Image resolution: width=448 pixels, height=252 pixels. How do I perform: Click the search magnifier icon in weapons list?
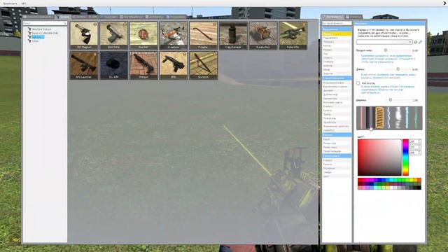[65, 23]
